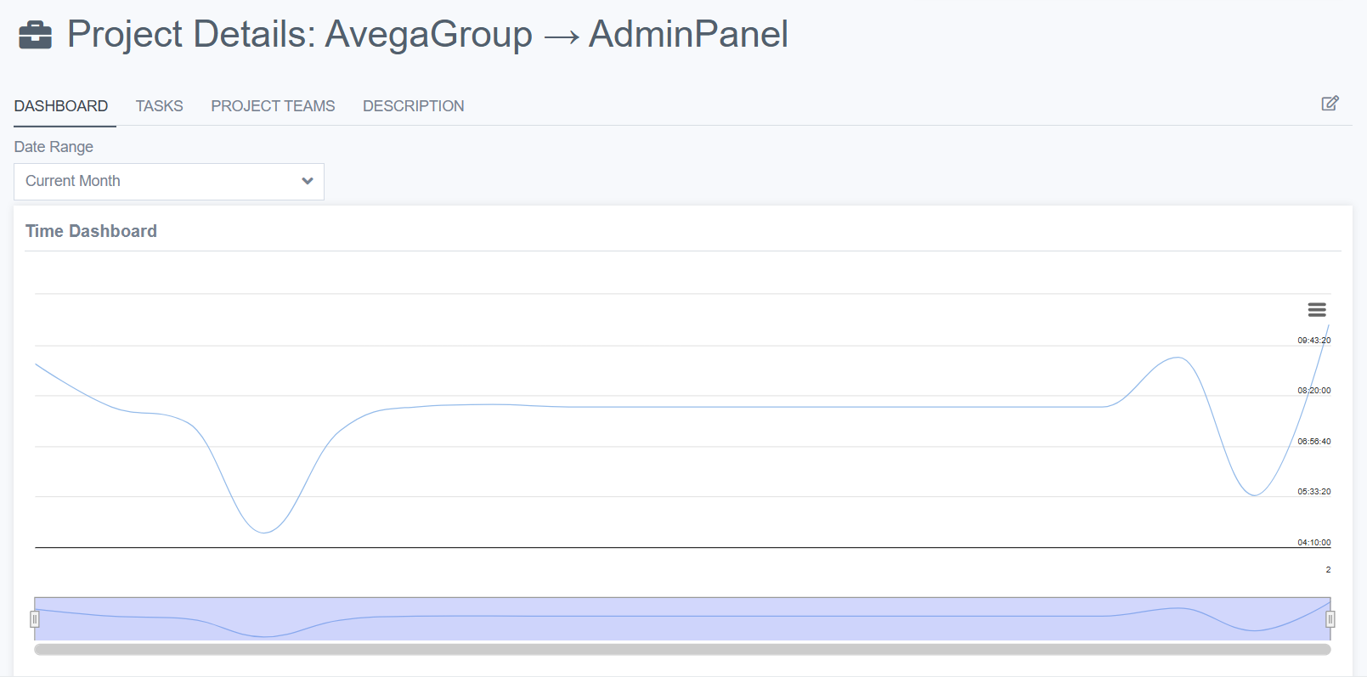Go to the Project Teams tab
The width and height of the screenshot is (1367, 677).
coord(273,106)
